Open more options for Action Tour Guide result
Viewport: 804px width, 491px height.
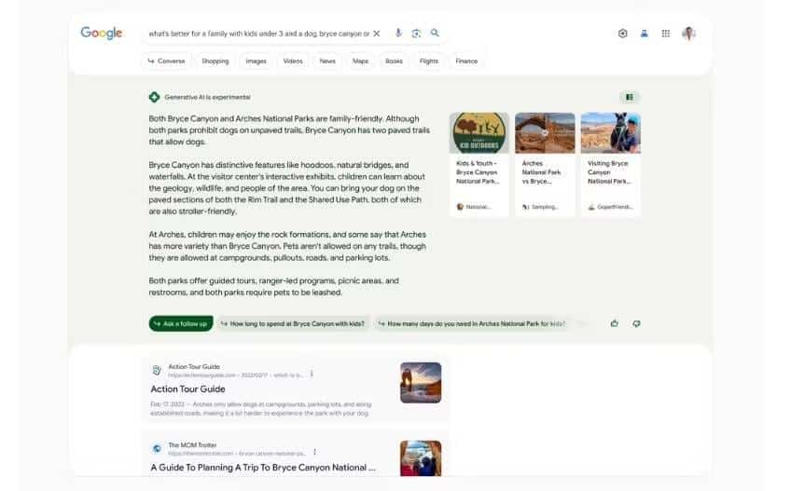pos(312,375)
